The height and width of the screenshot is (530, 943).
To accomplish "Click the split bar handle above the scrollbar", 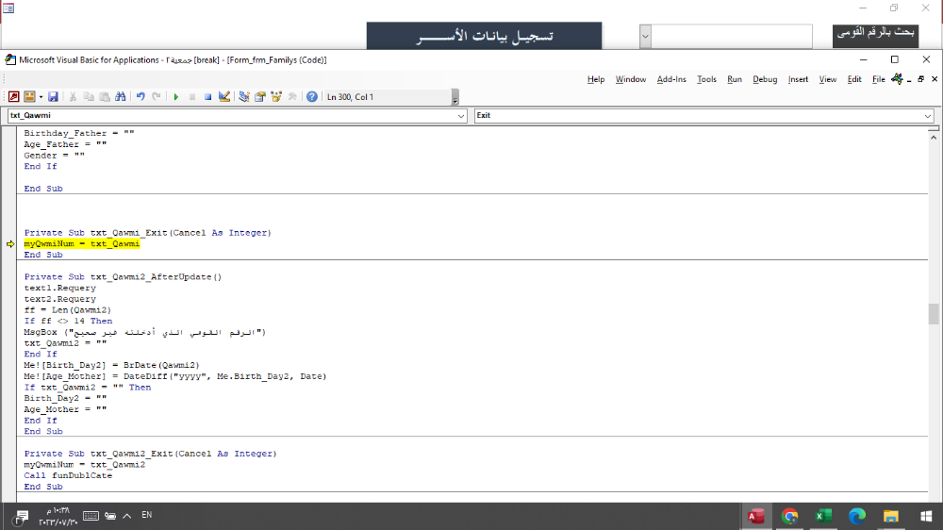I will coord(934,129).
